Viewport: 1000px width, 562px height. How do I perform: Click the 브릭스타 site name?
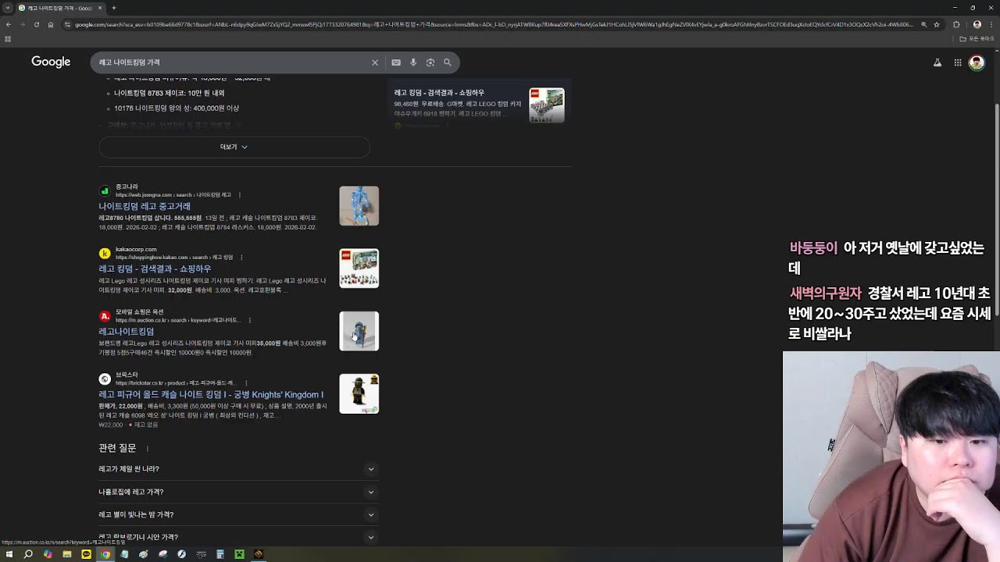(x=127, y=375)
